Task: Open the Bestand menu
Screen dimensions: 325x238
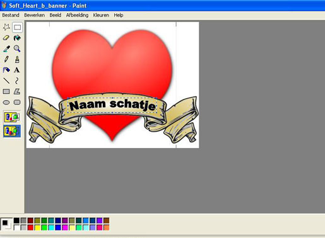Action: (x=11, y=15)
